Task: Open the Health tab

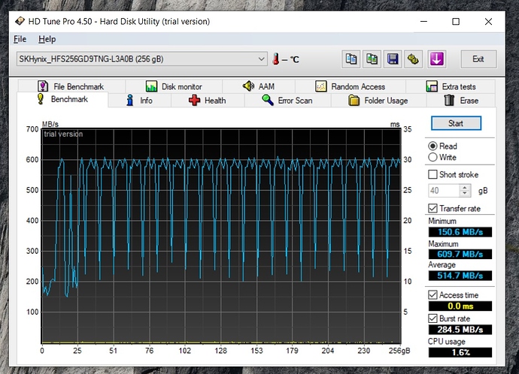Action: point(208,101)
